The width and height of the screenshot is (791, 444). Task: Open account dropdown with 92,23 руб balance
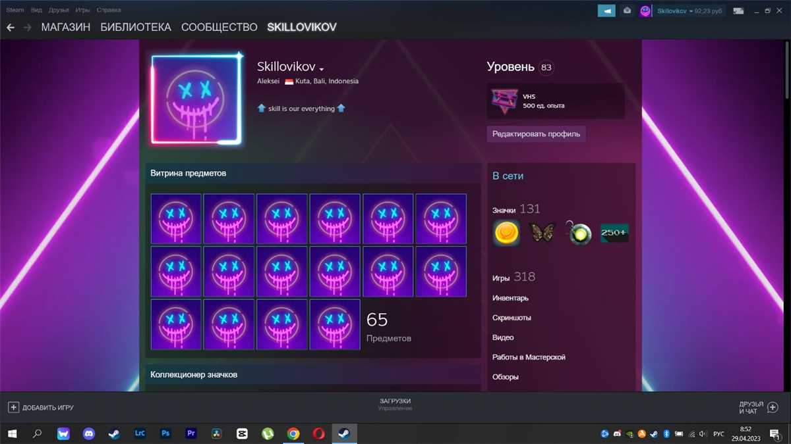(x=688, y=11)
